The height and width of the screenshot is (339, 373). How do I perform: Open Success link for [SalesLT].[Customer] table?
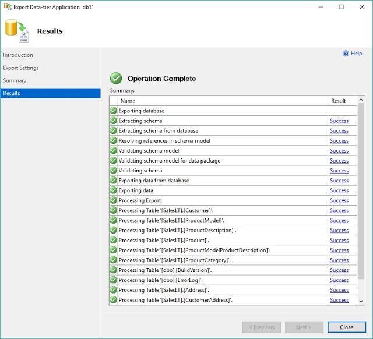coord(339,210)
